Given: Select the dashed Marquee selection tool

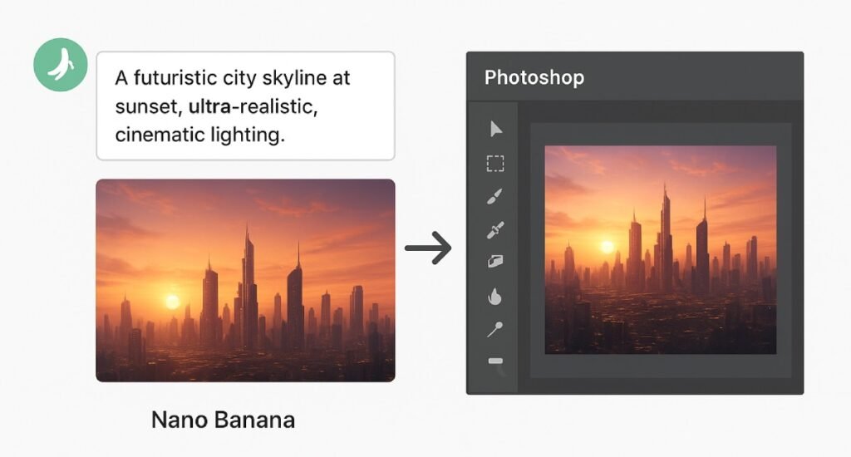Looking at the screenshot, I should [x=495, y=164].
